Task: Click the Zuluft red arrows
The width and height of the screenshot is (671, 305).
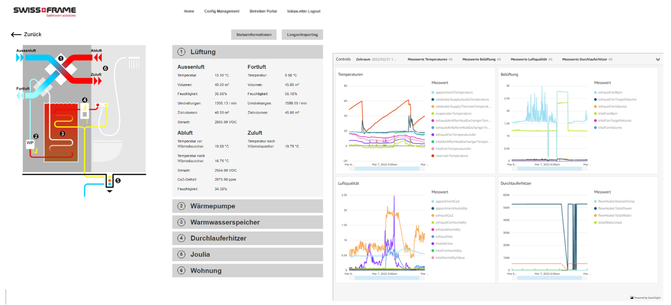Action: point(97,81)
